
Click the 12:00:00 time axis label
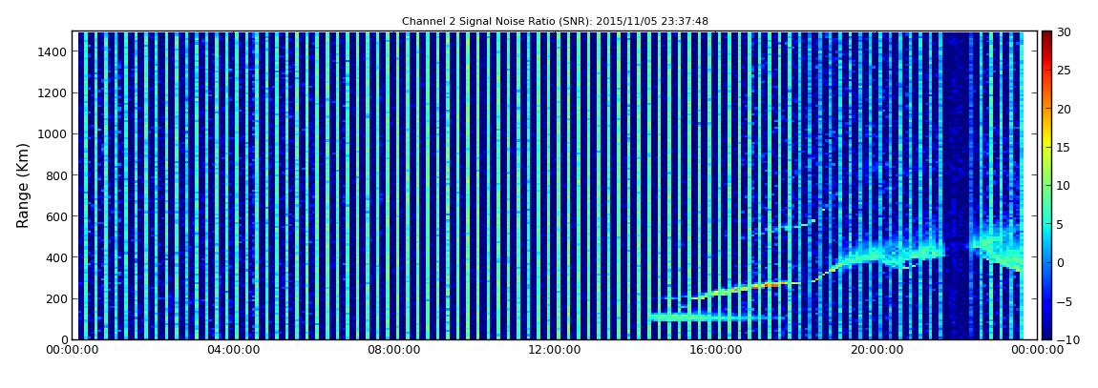tap(554, 350)
